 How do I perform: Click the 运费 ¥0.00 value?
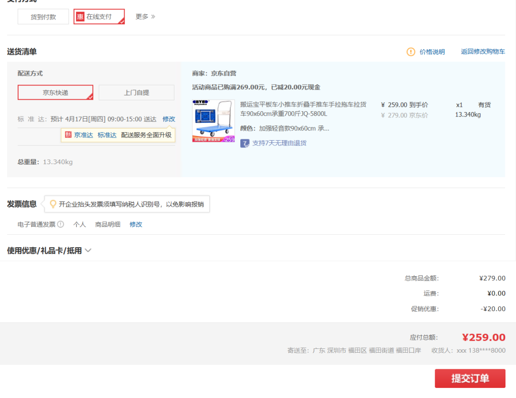click(x=496, y=293)
